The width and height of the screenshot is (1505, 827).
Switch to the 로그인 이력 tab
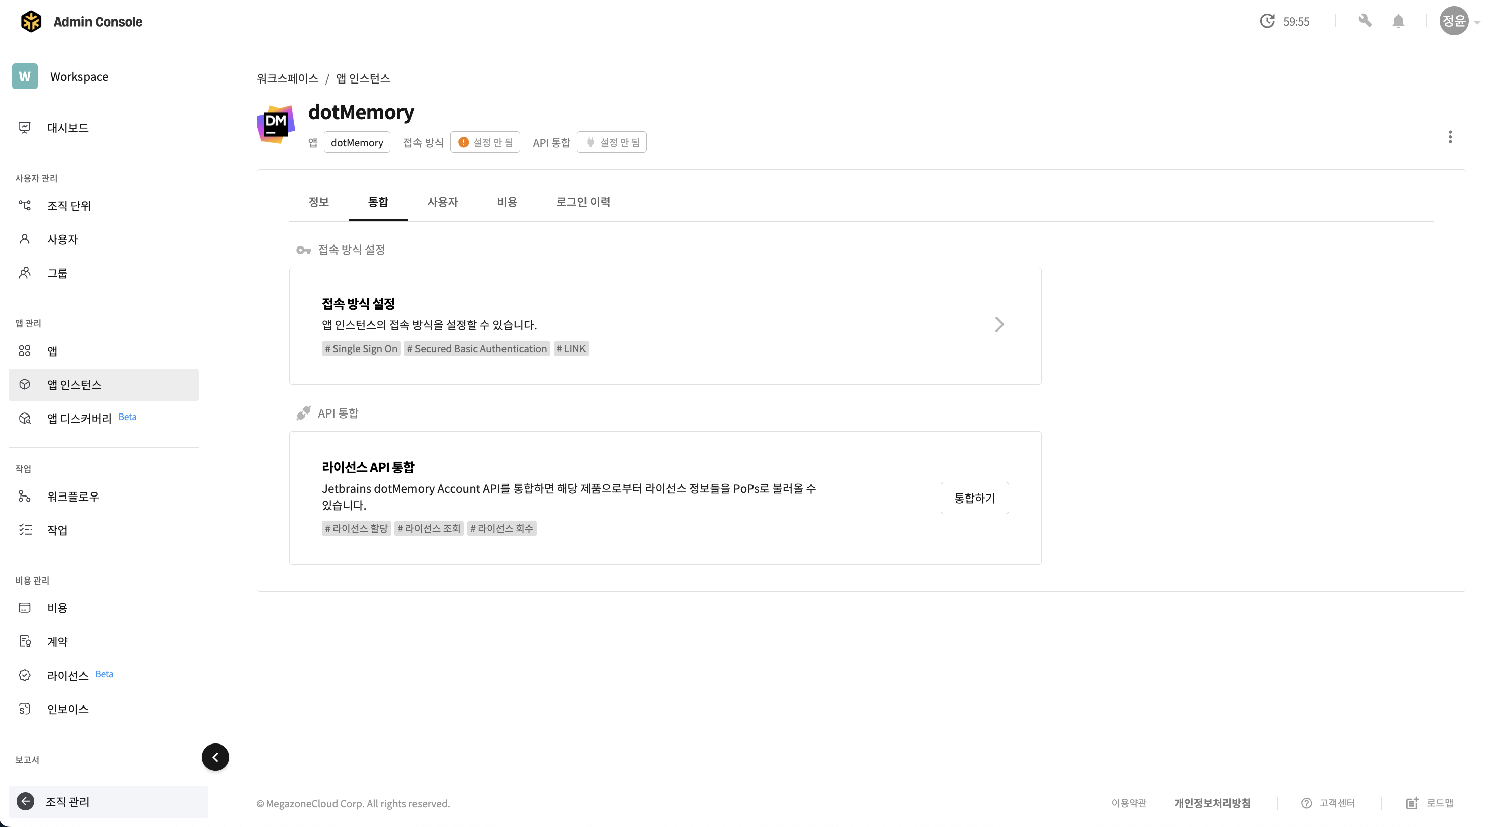pyautogui.click(x=582, y=202)
